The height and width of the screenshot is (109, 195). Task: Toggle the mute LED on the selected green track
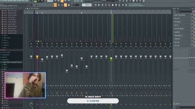click(111, 44)
